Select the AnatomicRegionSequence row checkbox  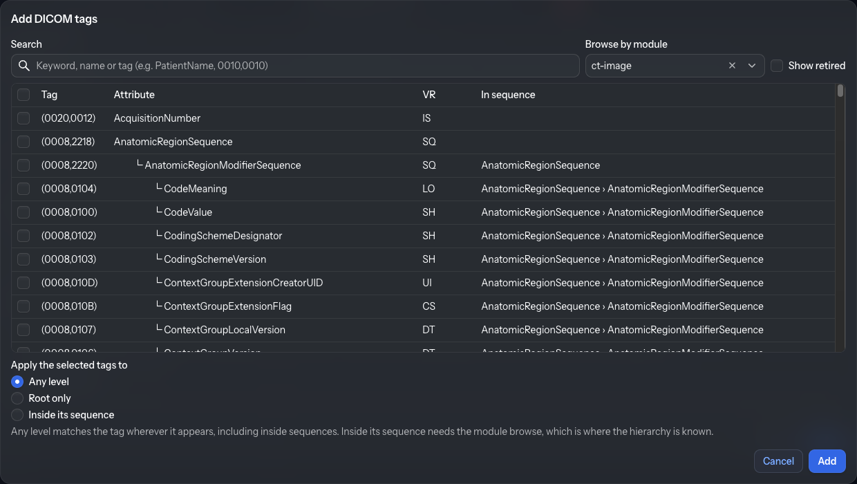pyautogui.click(x=23, y=142)
